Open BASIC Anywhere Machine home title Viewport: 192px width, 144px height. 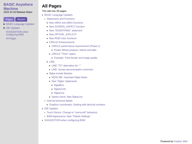pyautogui.click(x=18, y=6)
